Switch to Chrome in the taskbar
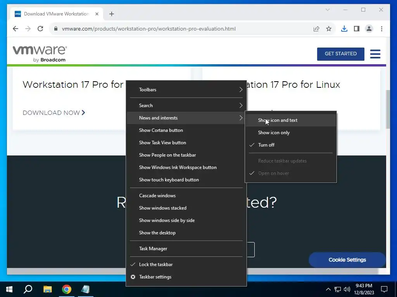This screenshot has width=397, height=297. click(x=67, y=289)
